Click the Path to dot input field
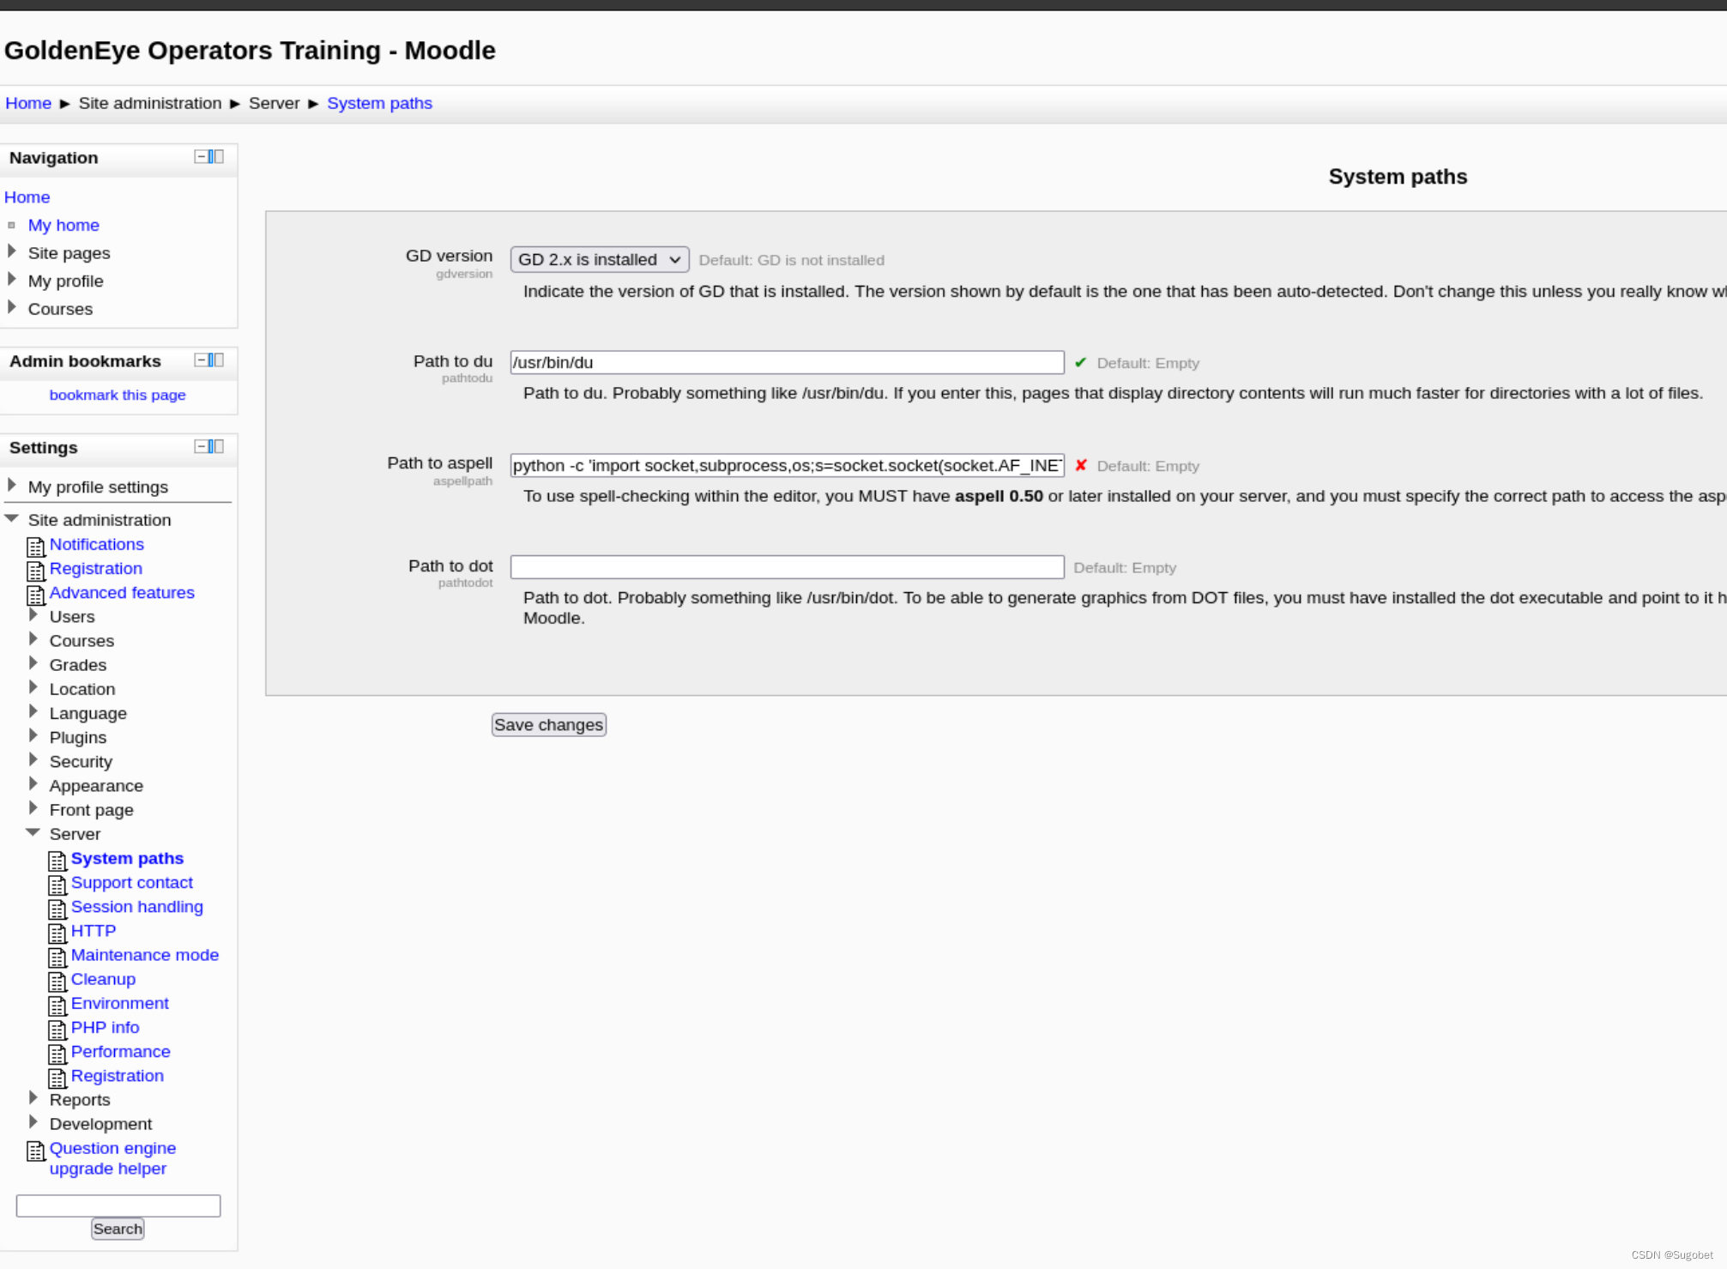Viewport: 1727px width, 1269px height. pos(786,567)
